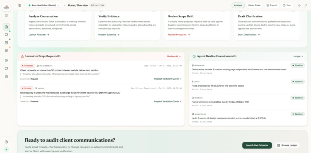
Task: Open the Home sidebar icon
Action: click(6, 27)
